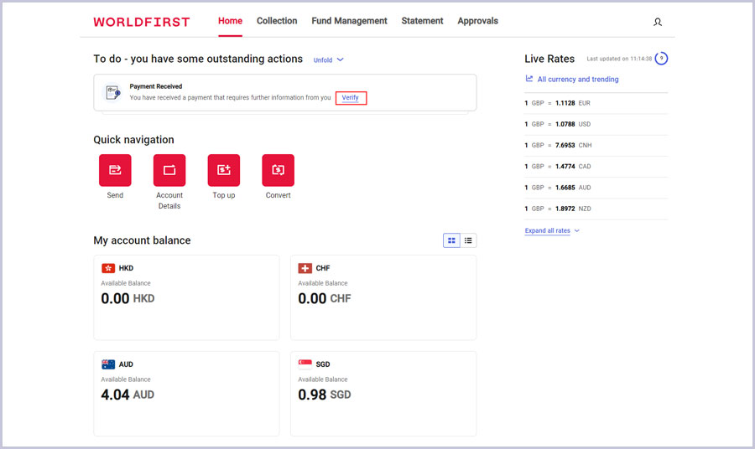The height and width of the screenshot is (449, 755).
Task: Click the Send quick navigation icon
Action: coord(115,170)
